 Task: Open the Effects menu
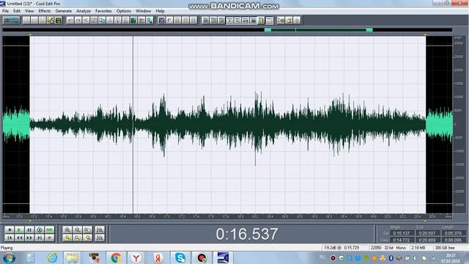pos(45,11)
